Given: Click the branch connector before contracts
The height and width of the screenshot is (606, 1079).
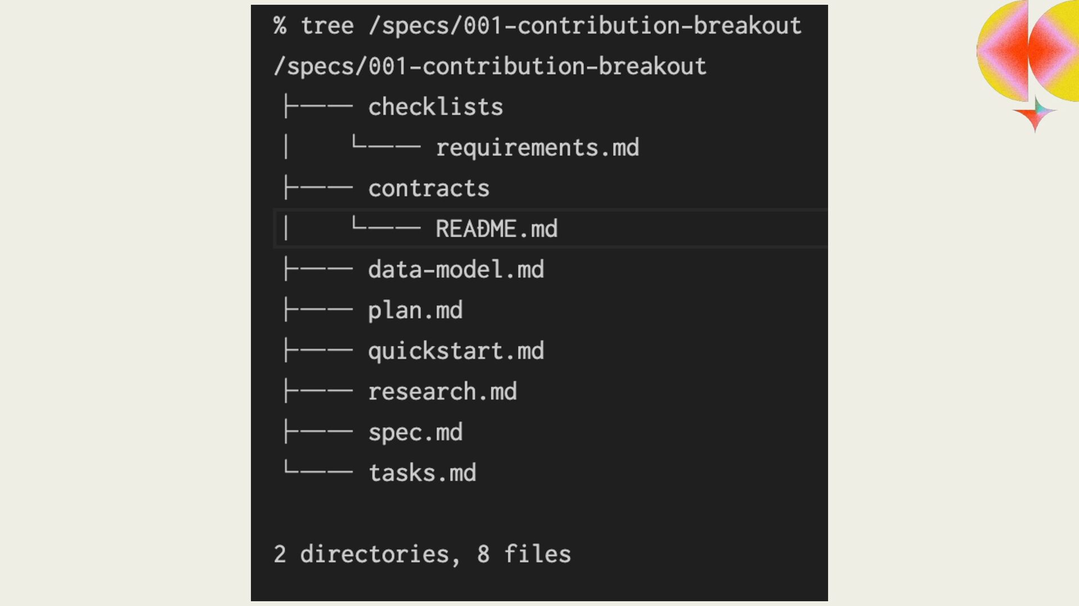Looking at the screenshot, I should (x=318, y=187).
